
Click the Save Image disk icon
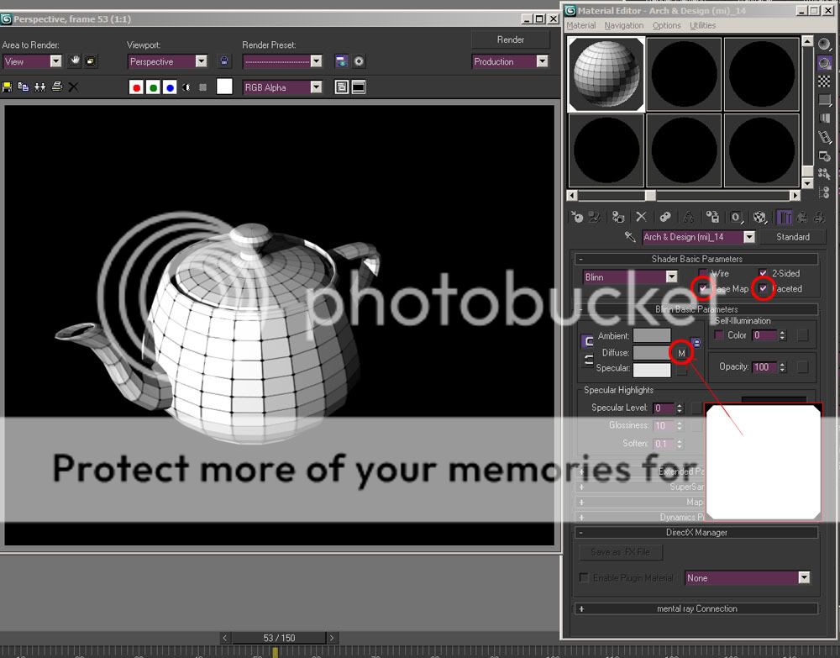[8, 87]
